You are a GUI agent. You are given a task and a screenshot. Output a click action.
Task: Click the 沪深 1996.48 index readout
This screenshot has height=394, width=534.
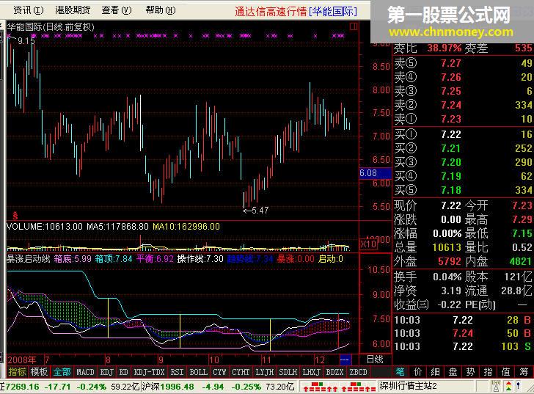point(167,387)
